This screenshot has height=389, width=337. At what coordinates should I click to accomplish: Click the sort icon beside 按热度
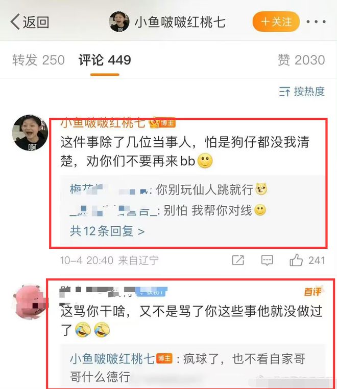284,92
